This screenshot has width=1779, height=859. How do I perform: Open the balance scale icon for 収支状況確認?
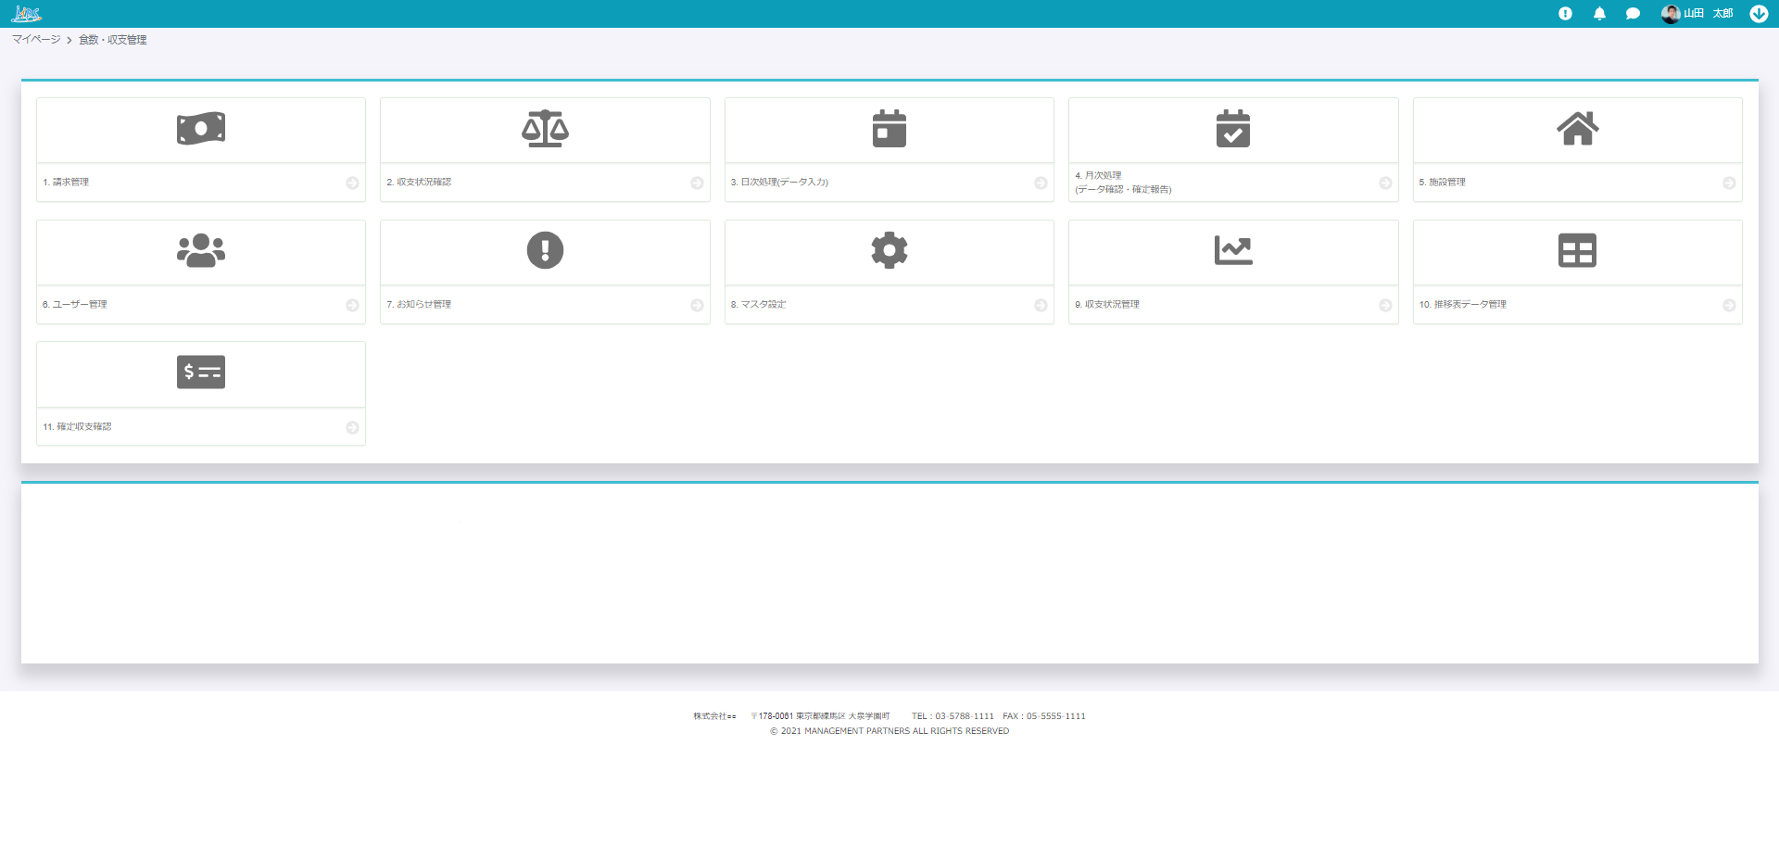545,129
